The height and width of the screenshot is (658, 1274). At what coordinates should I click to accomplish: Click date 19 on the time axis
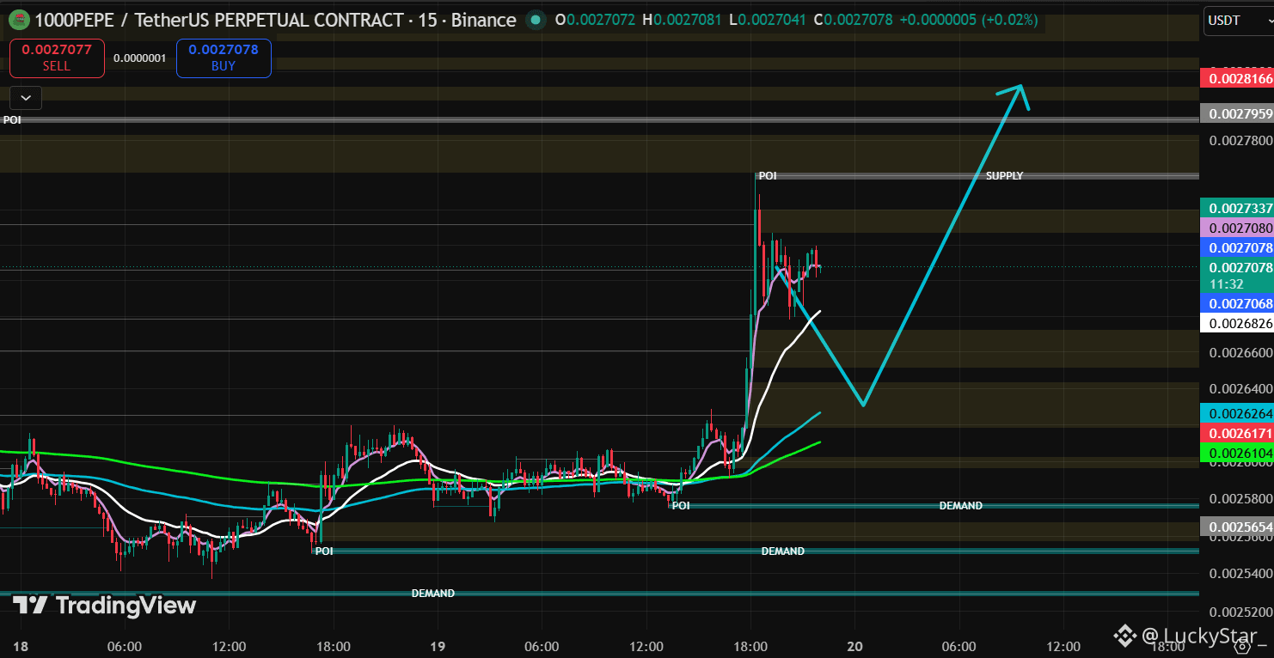pyautogui.click(x=438, y=646)
